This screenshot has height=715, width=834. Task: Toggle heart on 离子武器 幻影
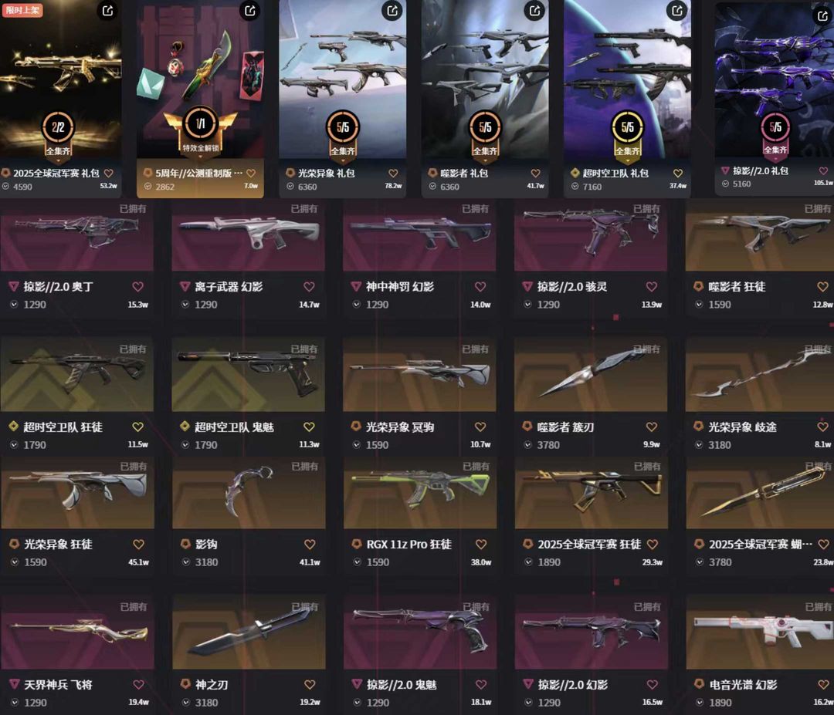pos(309,287)
